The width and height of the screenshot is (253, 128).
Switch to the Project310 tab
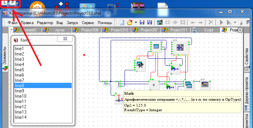point(117,30)
